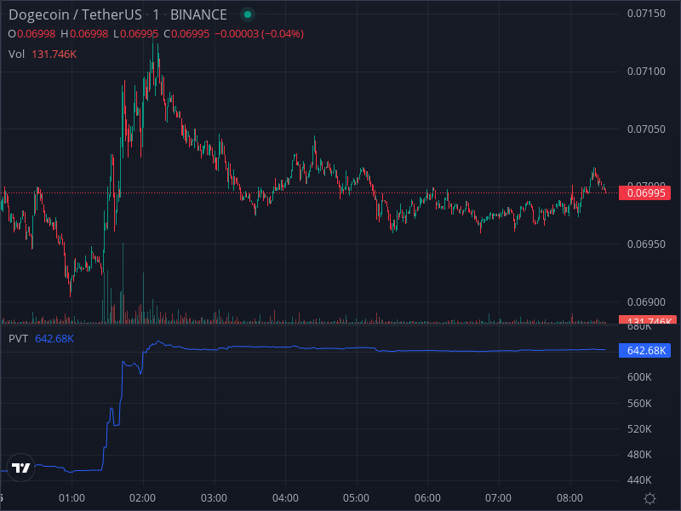Click the change value −0.00003 (−0.04%)
681x511 pixels.
(x=260, y=34)
